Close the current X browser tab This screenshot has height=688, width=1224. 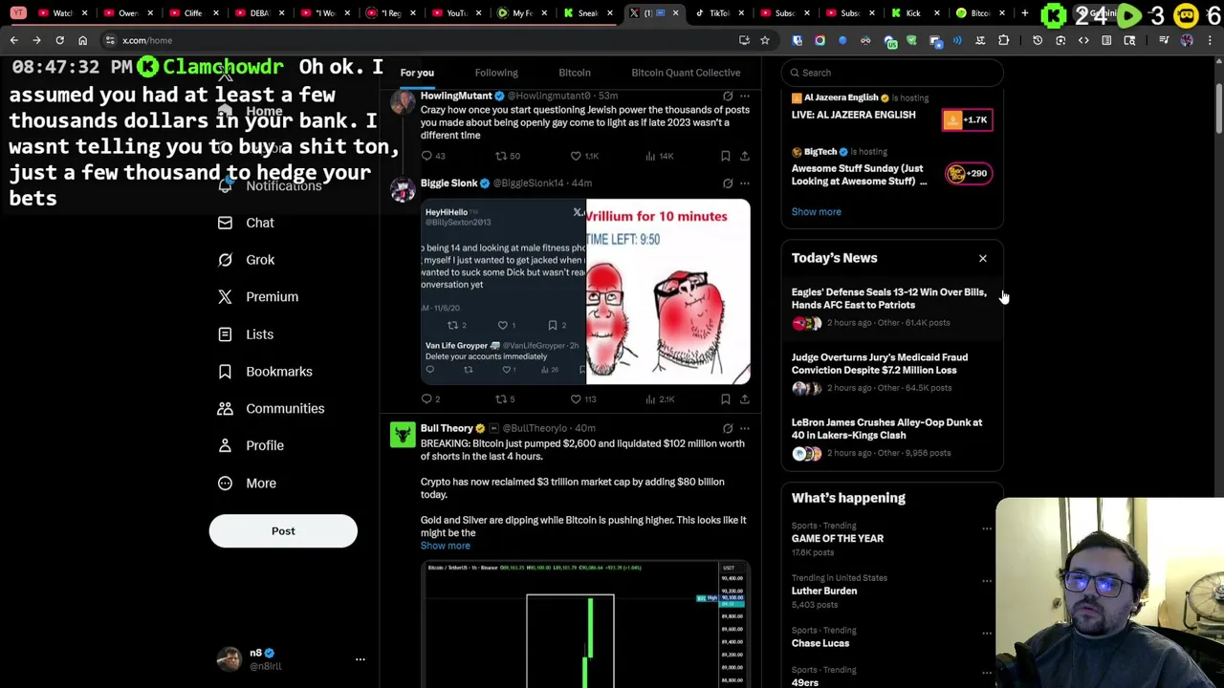point(675,13)
